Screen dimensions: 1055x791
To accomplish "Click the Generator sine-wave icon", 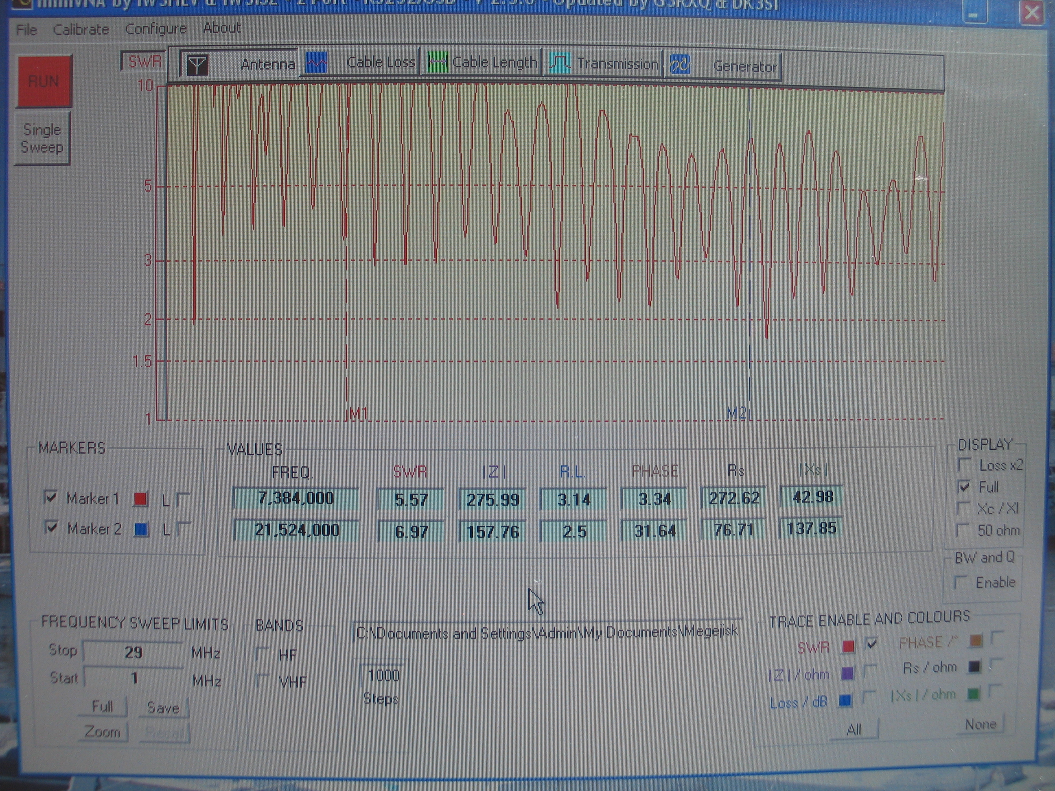I will coord(680,64).
